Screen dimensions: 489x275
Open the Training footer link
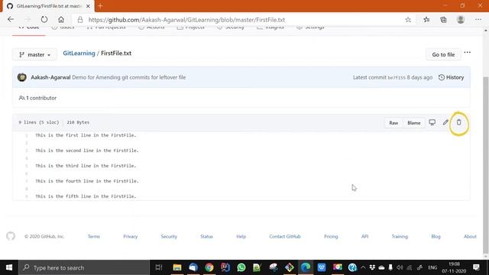click(x=400, y=236)
